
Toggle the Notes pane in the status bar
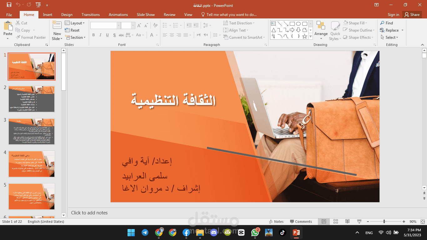tap(276, 221)
